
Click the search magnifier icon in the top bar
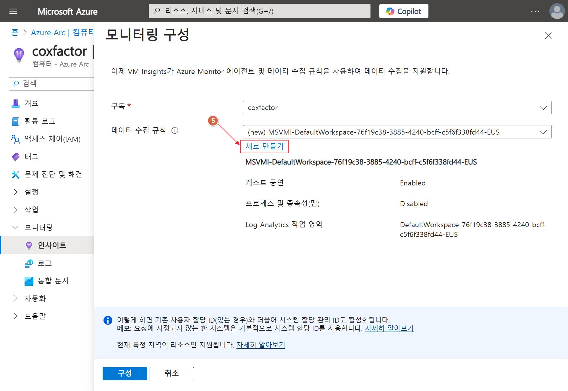pyautogui.click(x=157, y=11)
